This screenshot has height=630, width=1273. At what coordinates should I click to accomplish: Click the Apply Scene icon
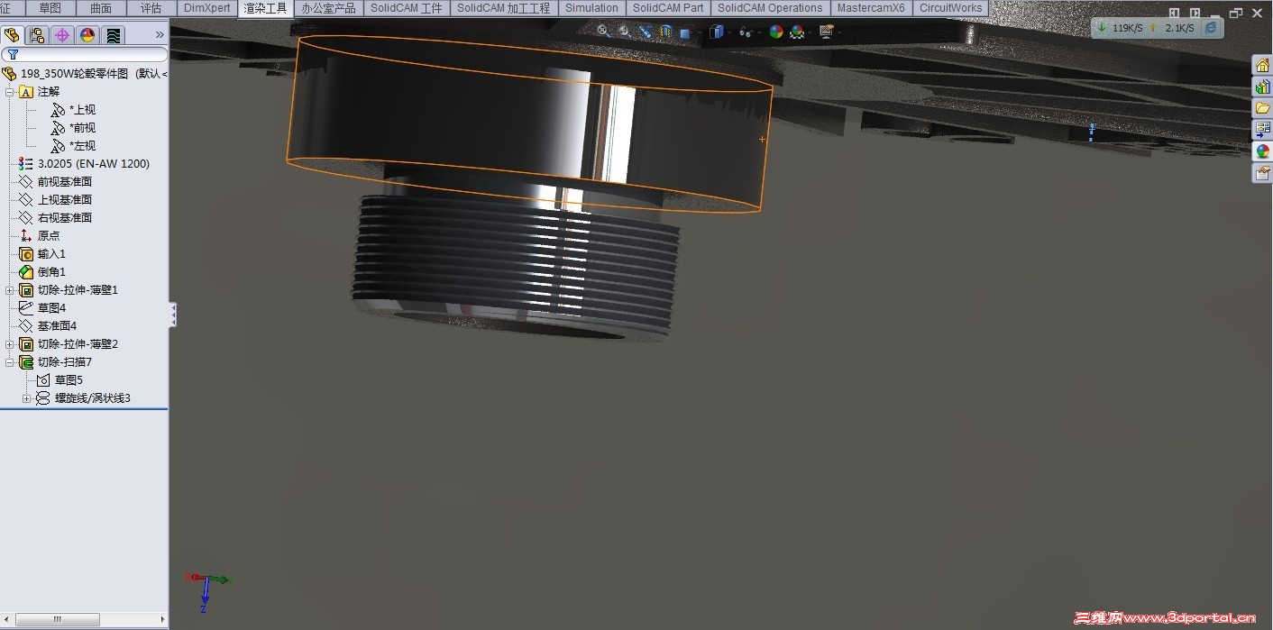point(797,32)
